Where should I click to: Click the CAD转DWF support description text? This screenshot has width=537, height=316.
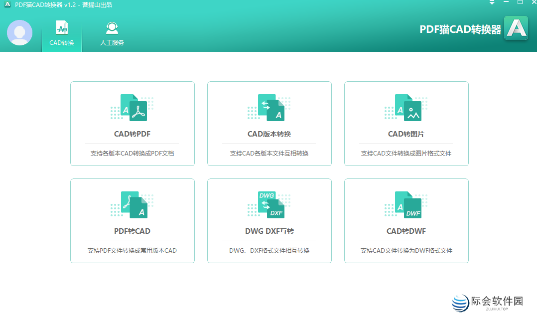406,250
